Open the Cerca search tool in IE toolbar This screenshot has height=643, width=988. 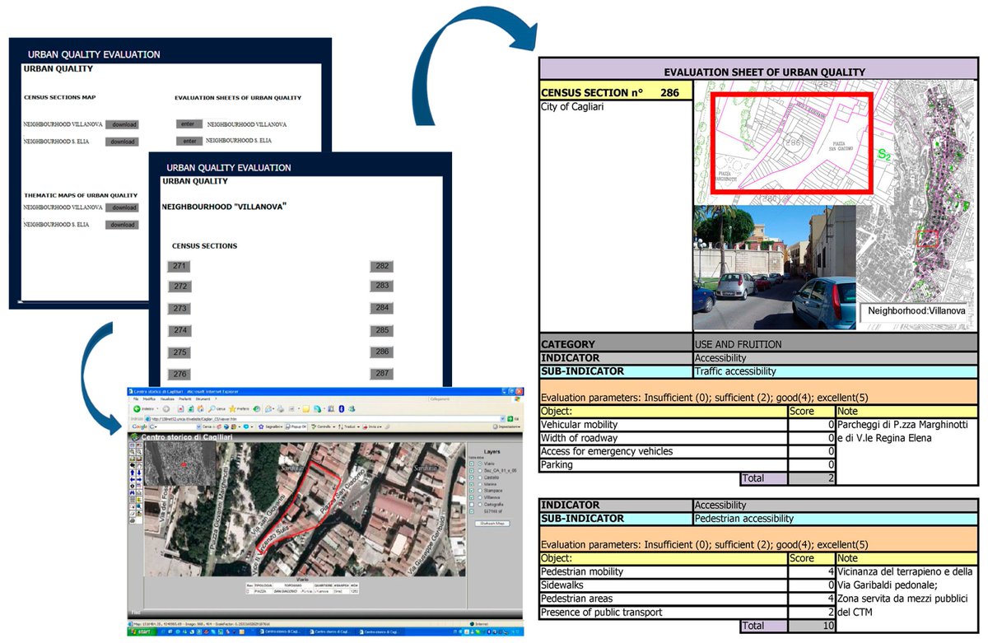pos(217,409)
